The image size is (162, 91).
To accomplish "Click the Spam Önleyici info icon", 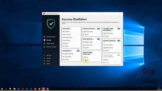I will coord(93,39).
